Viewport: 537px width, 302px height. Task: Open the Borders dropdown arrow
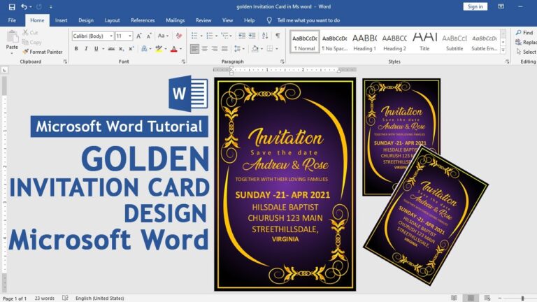pyautogui.click(x=277, y=49)
